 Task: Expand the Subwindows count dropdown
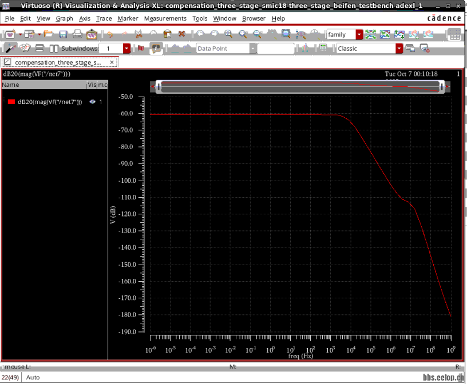(x=127, y=49)
